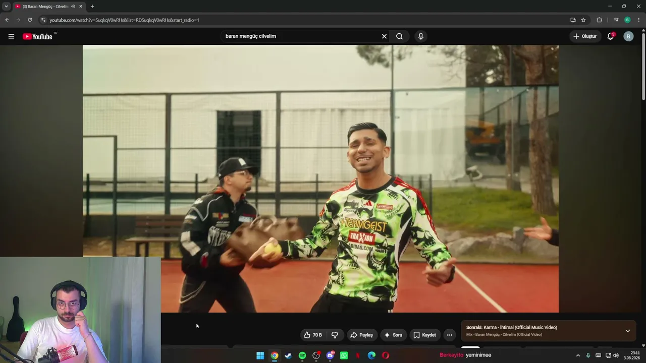Open the tab search dropdown arrow
The image size is (646, 363).
6,7
